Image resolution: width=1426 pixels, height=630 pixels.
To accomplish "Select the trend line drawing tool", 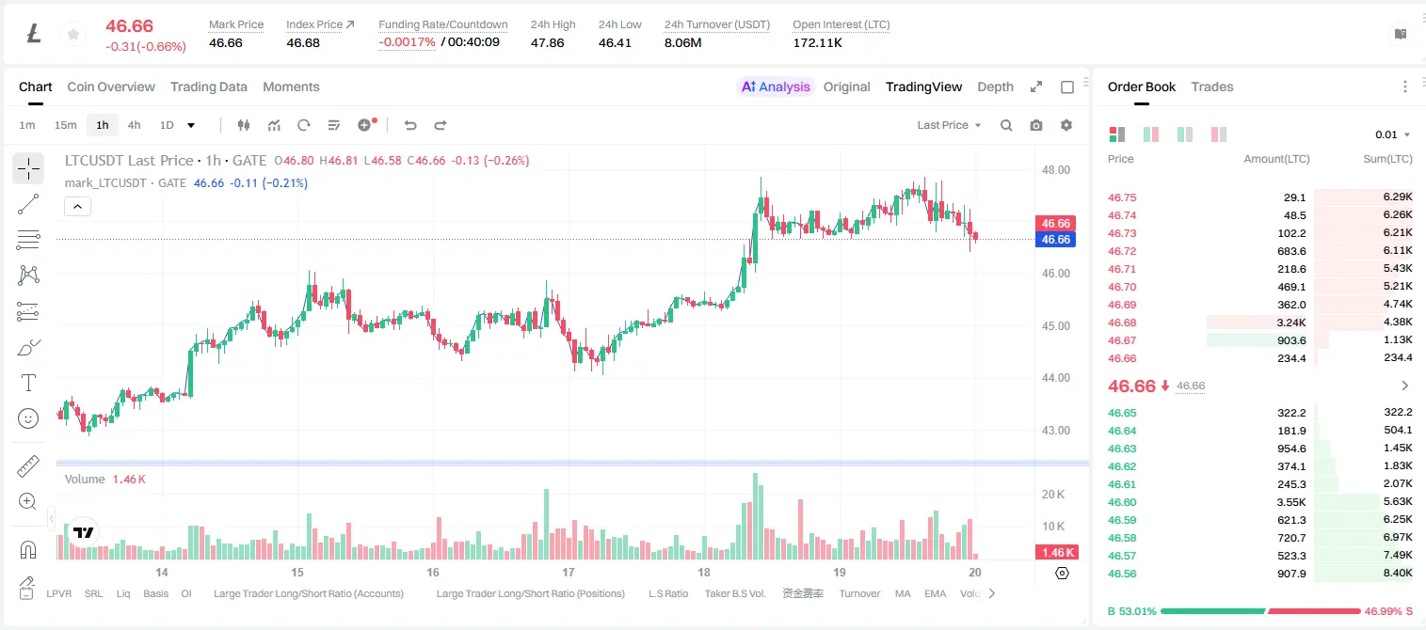I will (28, 204).
